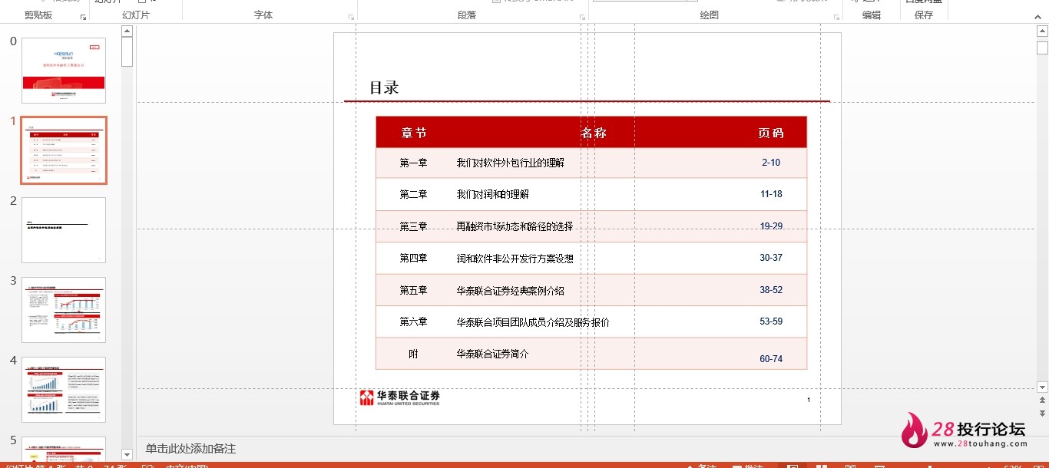Open the 绘图 group dialog launcher
Image resolution: width=1049 pixels, height=468 pixels.
(x=836, y=17)
